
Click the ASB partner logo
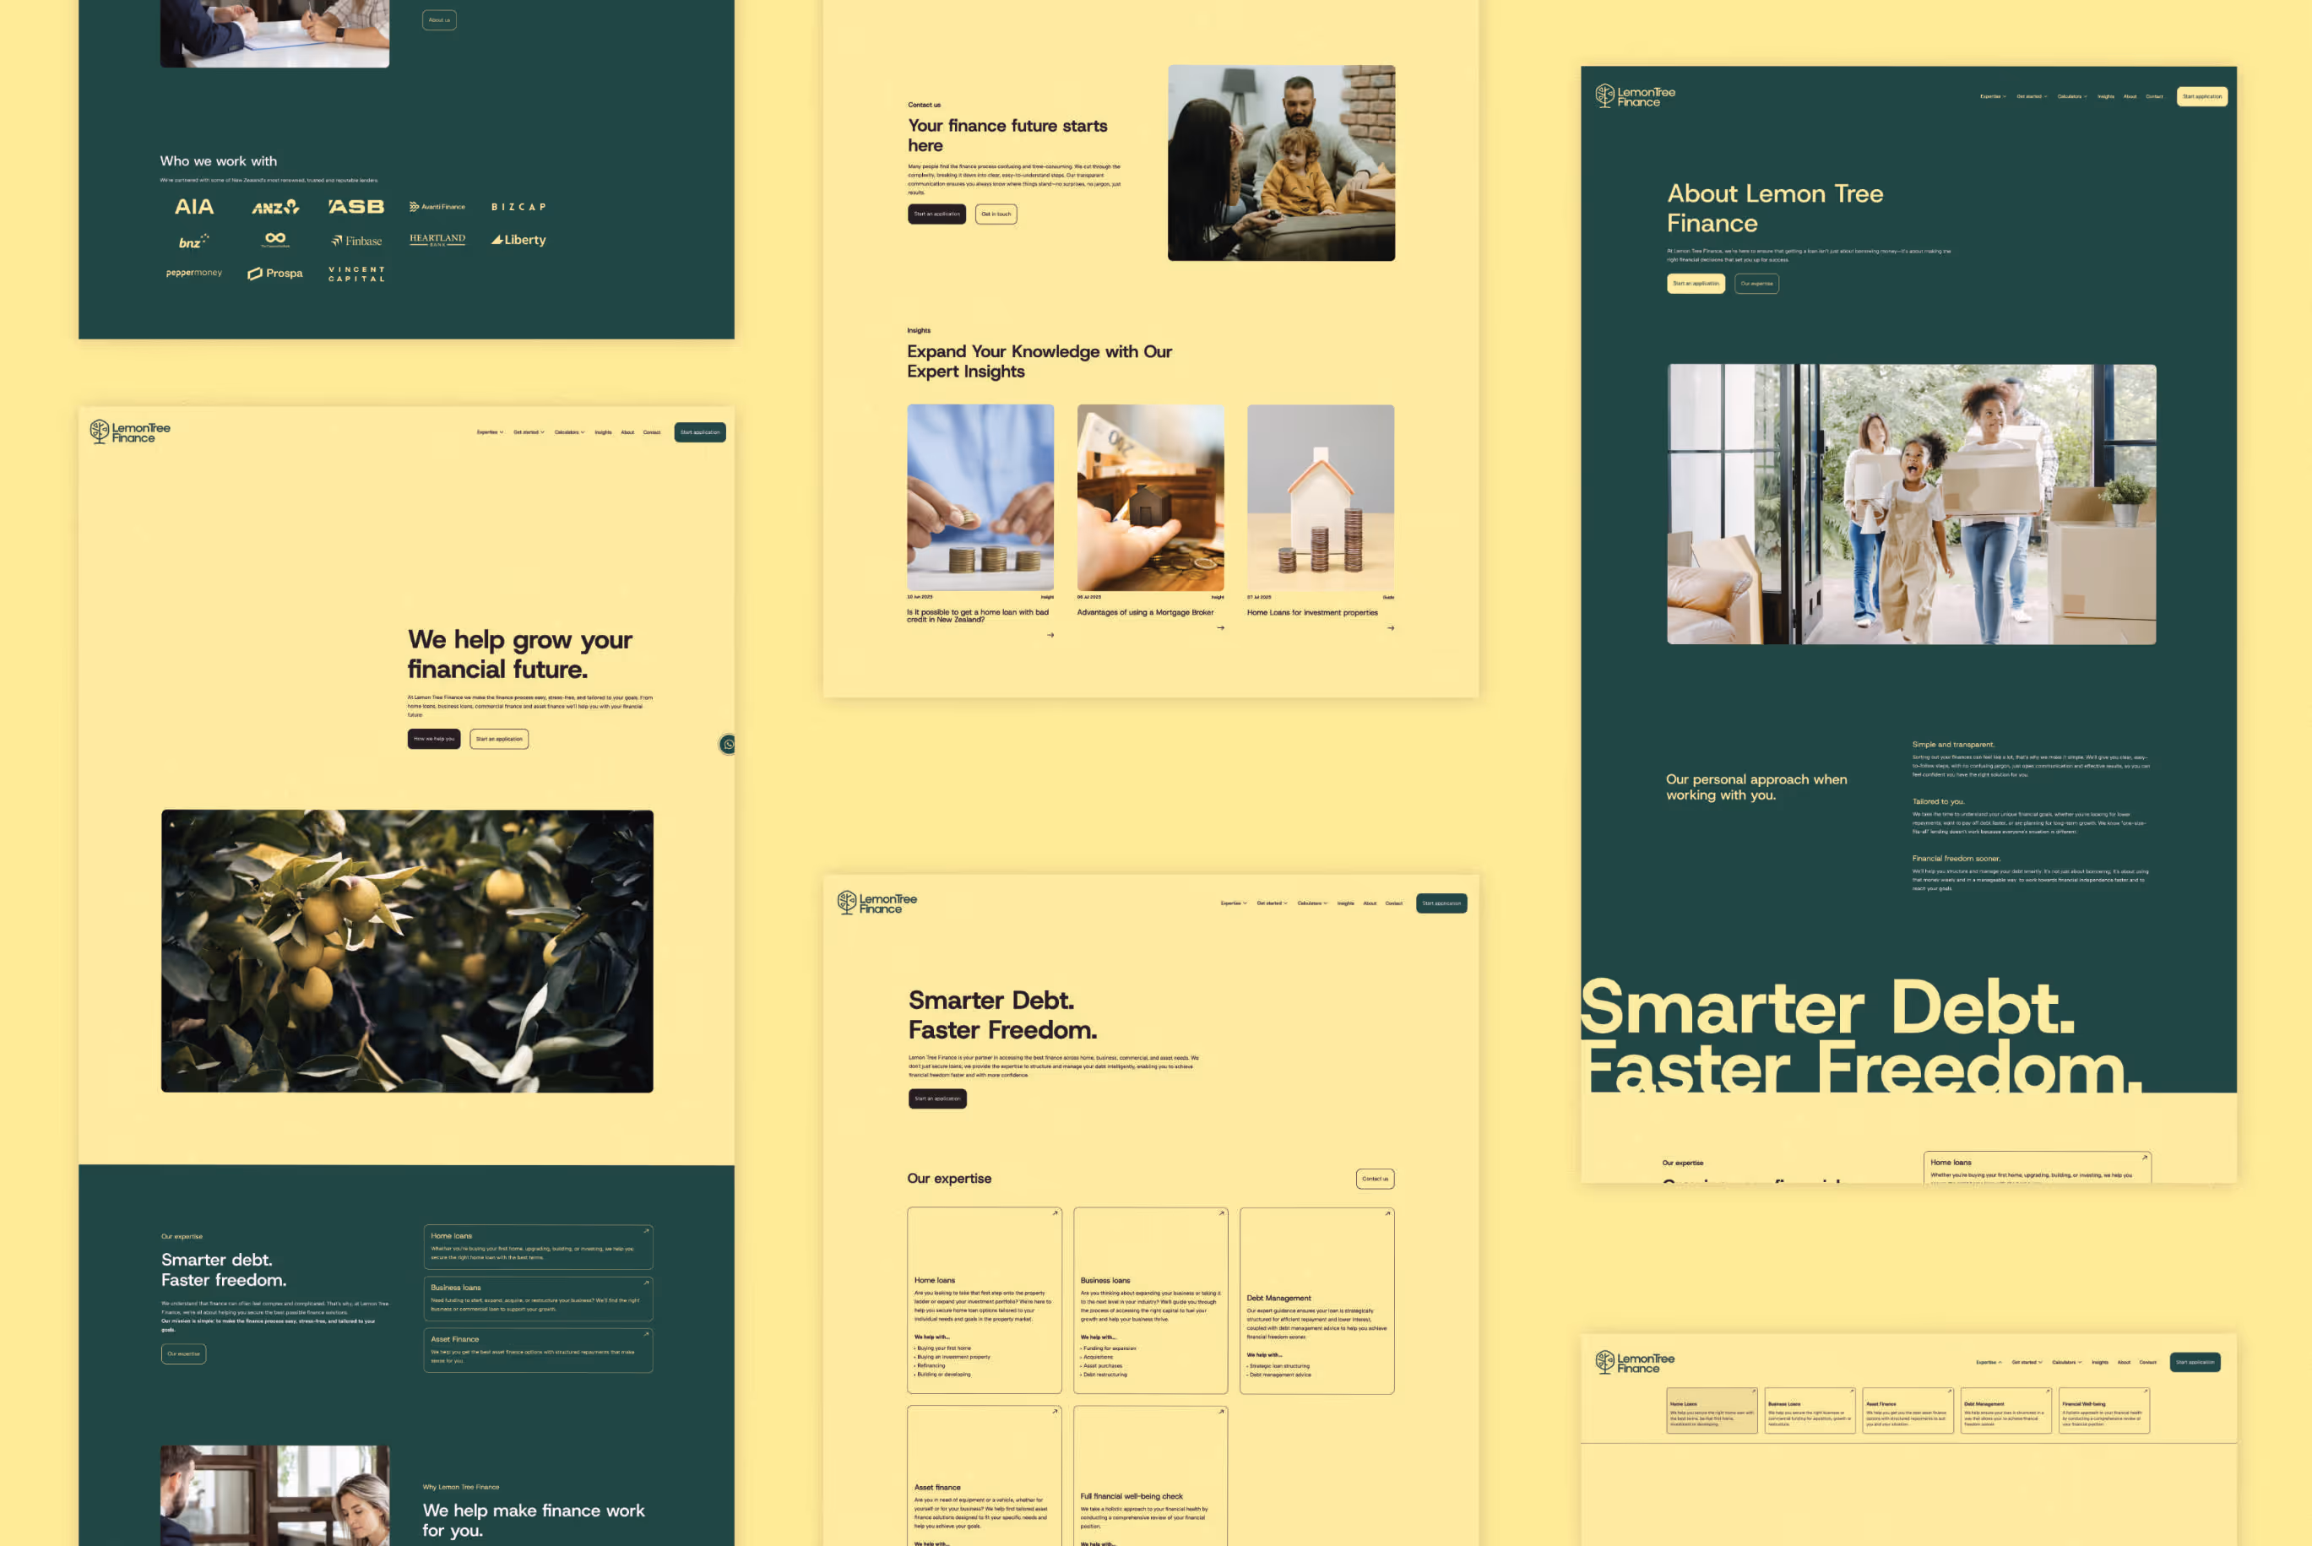(x=356, y=207)
